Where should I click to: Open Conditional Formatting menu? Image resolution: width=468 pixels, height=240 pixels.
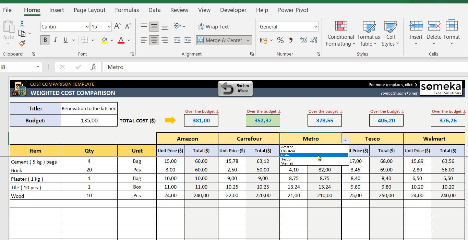pos(340,33)
